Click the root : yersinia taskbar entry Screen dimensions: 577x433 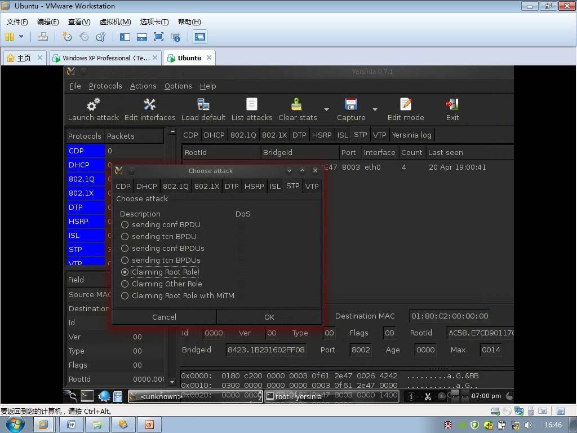tap(331, 396)
